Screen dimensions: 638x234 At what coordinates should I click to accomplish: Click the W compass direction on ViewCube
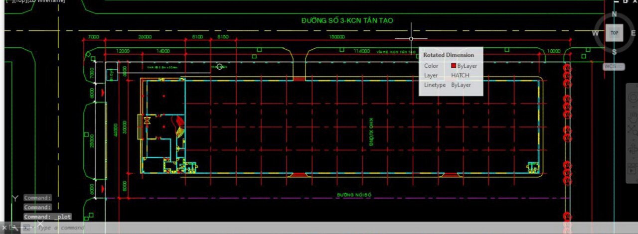(x=595, y=33)
